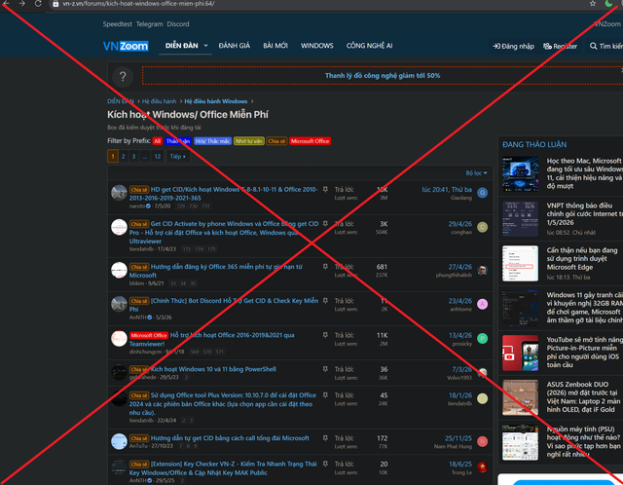
Task: Select the Chia sẻ prefix filter
Action: click(276, 141)
